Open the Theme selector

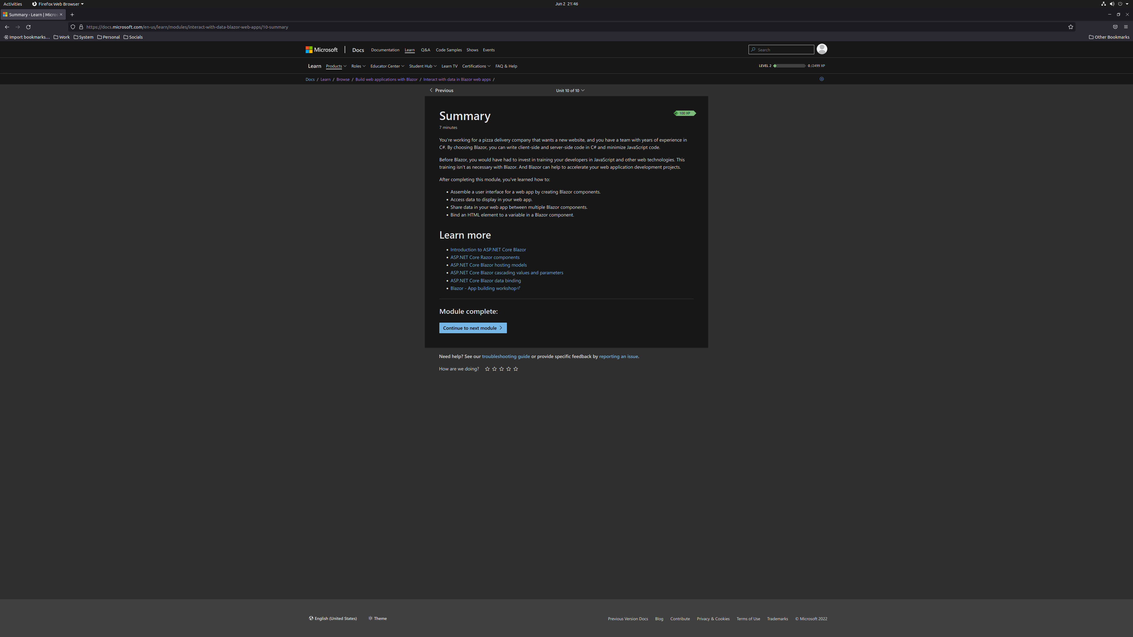click(378, 618)
